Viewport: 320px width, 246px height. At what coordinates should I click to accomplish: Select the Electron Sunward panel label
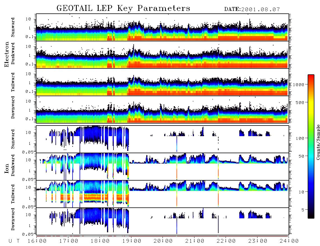(13, 27)
